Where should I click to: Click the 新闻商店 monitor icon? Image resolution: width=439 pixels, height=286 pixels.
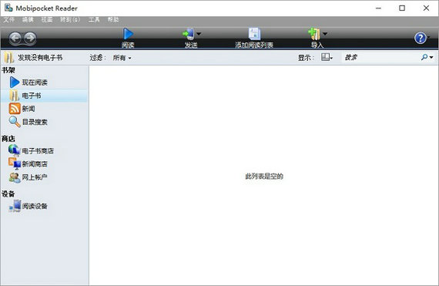pos(15,163)
